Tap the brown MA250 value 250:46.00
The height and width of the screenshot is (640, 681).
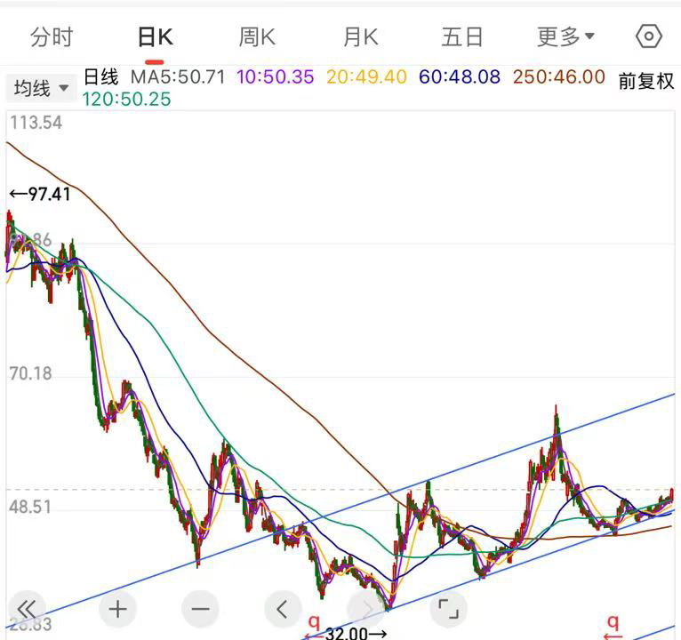coord(559,77)
